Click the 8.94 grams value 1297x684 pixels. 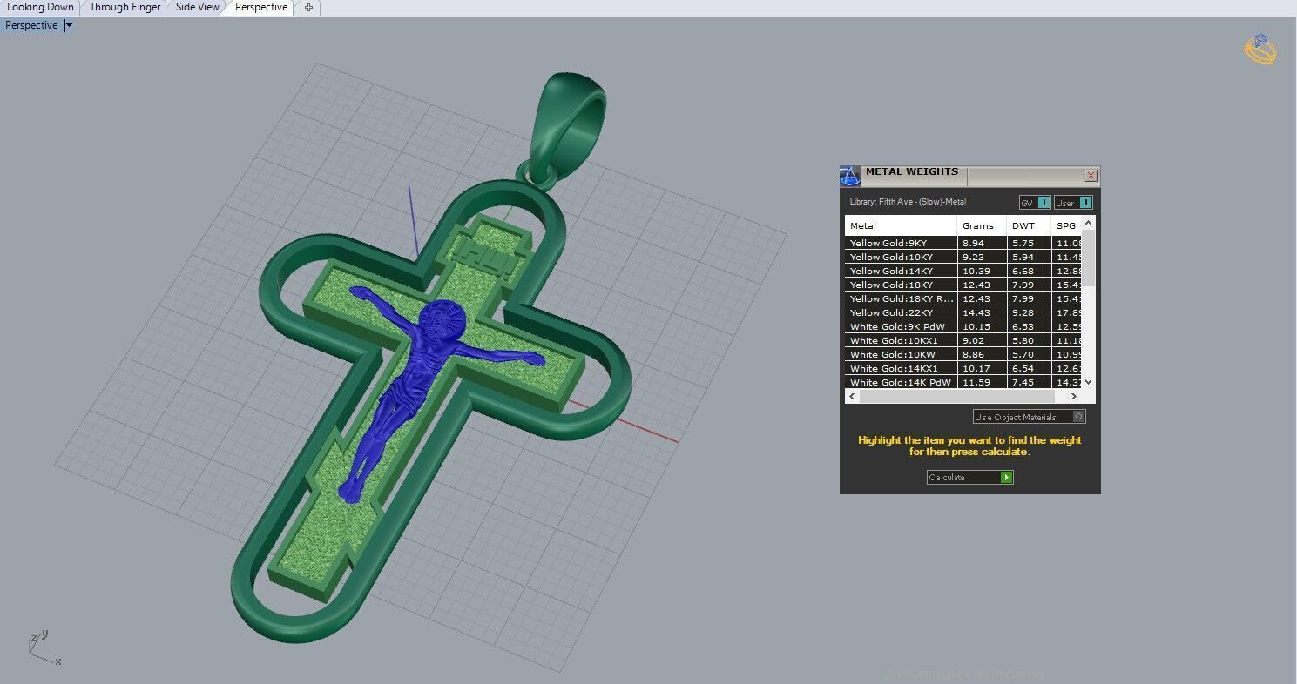973,243
